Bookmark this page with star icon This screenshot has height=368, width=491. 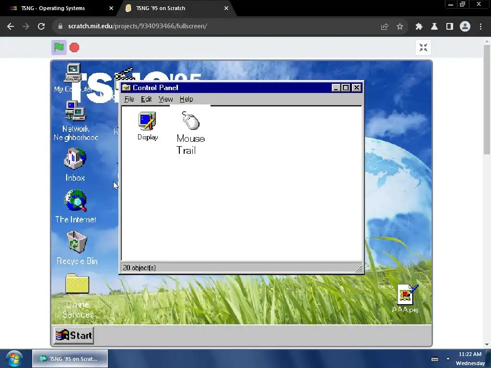(399, 26)
